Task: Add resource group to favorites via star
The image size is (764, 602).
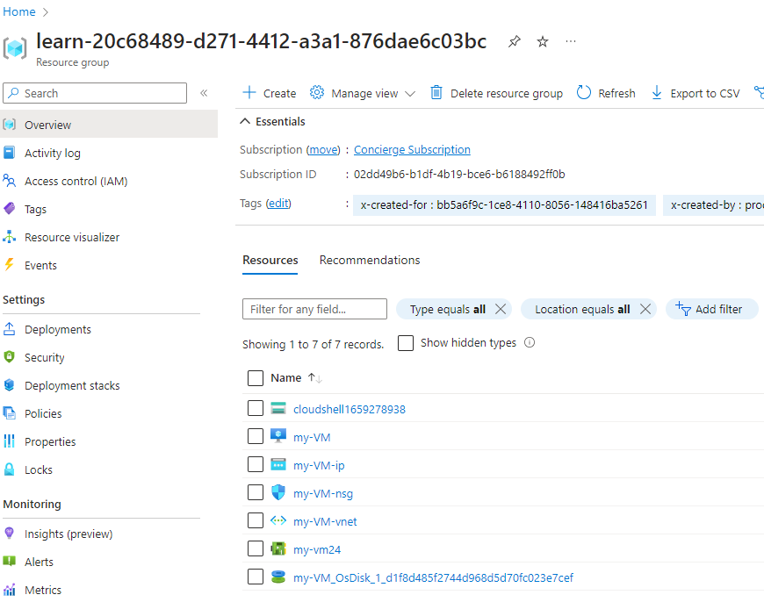Action: pyautogui.click(x=542, y=41)
